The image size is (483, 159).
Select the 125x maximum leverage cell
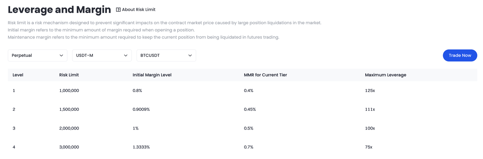pos(370,90)
